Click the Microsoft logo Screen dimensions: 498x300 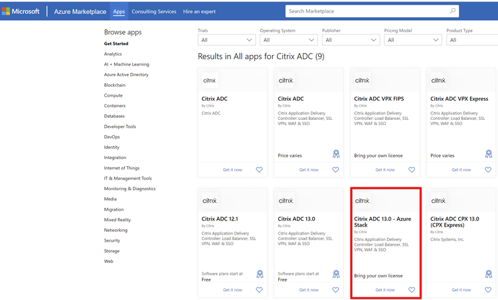(21, 11)
